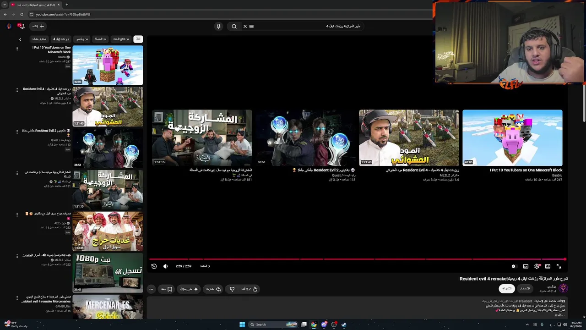Open options for sidebar Mercenaries video
This screenshot has height=330, width=586.
17,298
